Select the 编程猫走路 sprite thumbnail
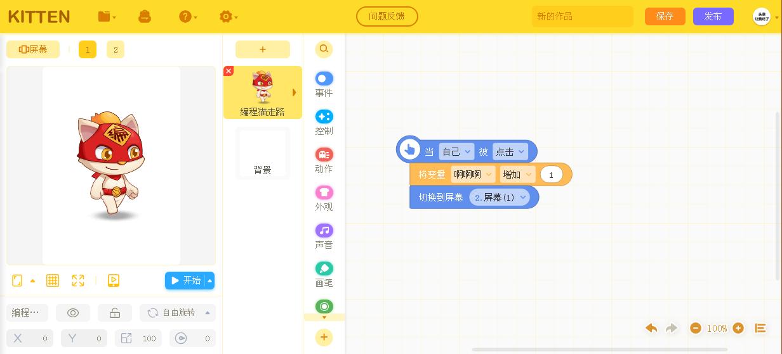This screenshot has width=782, height=354. pyautogui.click(x=263, y=92)
